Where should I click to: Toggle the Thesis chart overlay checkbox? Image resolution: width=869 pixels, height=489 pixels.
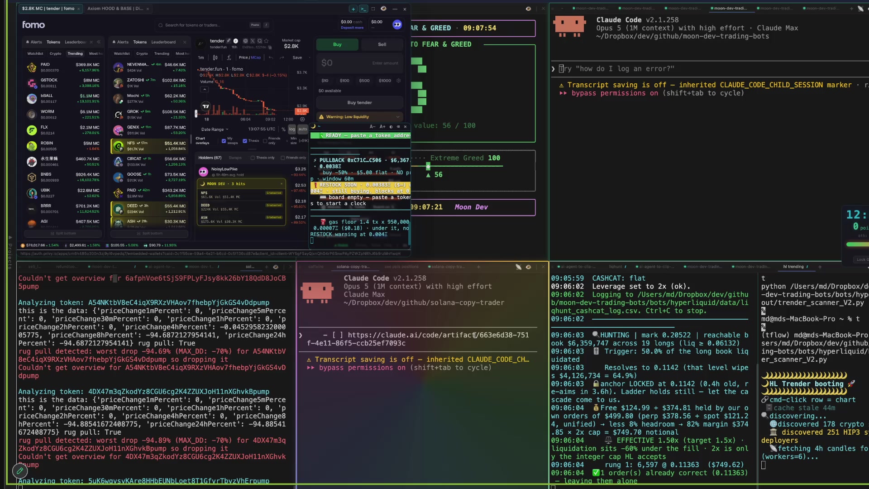[x=245, y=141]
